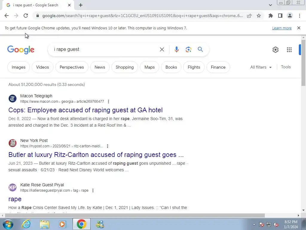Open Macon Telegraph result options dots
The image size is (306, 230).
click(108, 102)
